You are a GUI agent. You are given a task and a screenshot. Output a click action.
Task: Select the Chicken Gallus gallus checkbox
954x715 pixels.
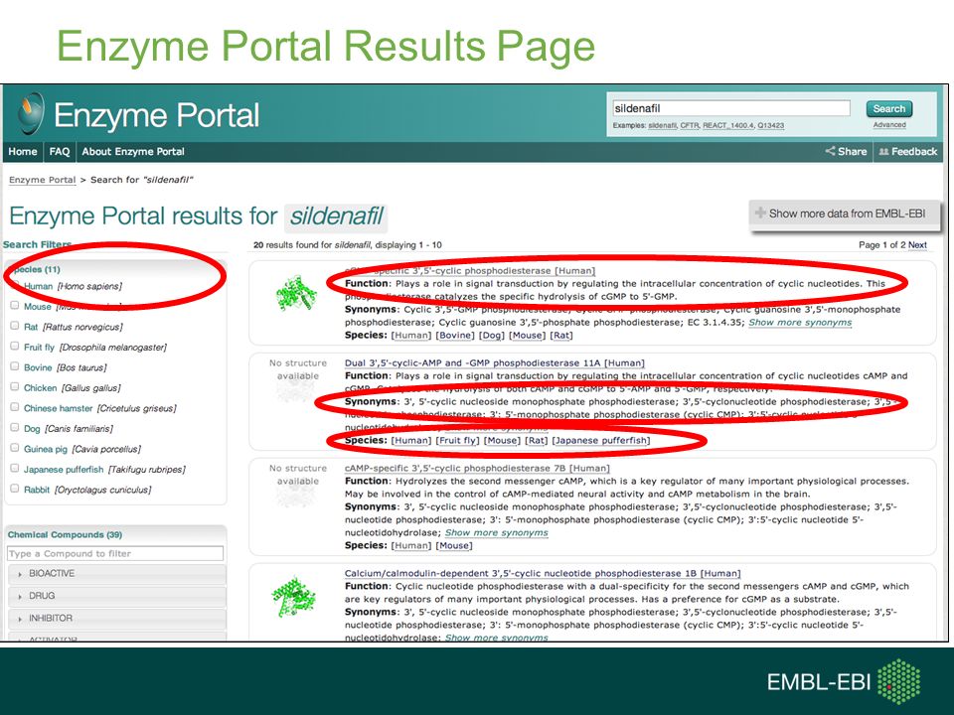tap(15, 386)
